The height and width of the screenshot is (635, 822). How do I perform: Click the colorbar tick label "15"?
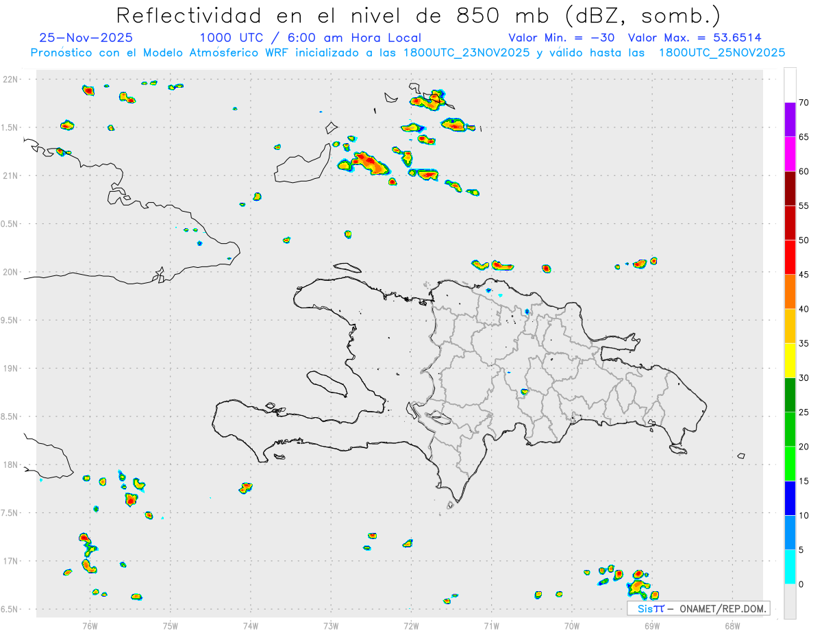click(x=804, y=481)
